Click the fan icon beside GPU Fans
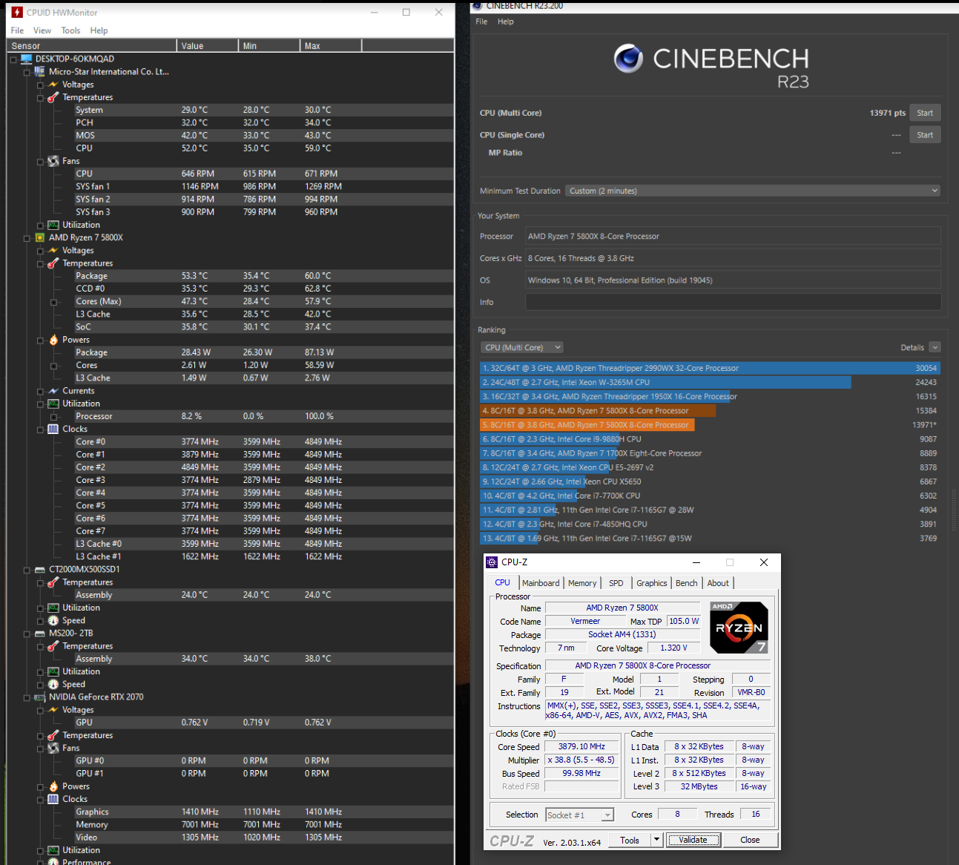The height and width of the screenshot is (865, 959). pos(53,748)
